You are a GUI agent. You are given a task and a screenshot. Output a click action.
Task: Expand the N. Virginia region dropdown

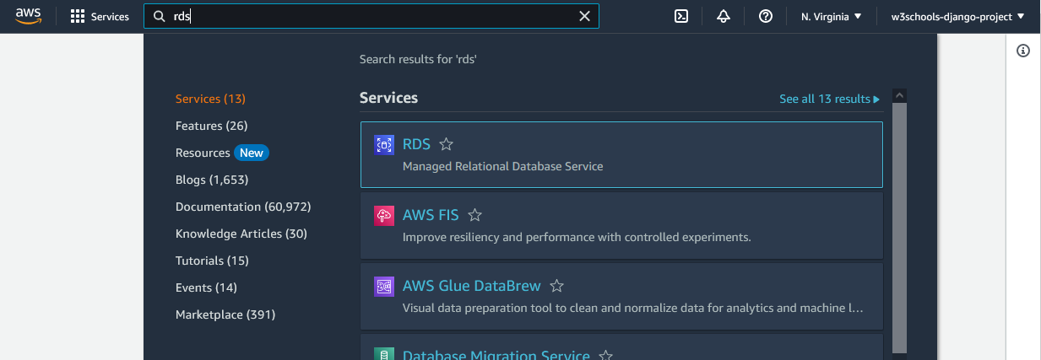coord(831,17)
